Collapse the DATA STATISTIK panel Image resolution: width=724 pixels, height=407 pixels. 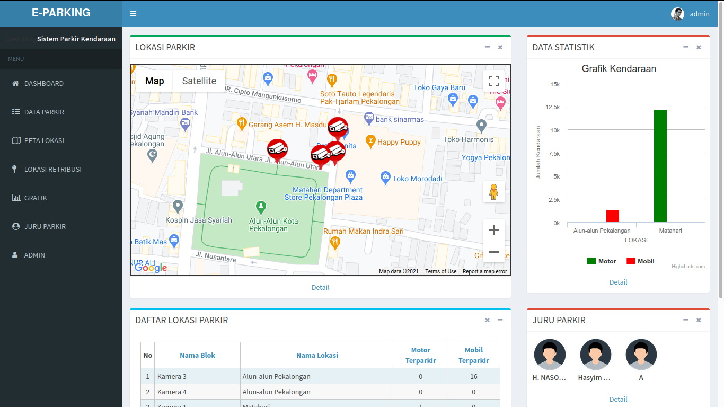pos(686,47)
